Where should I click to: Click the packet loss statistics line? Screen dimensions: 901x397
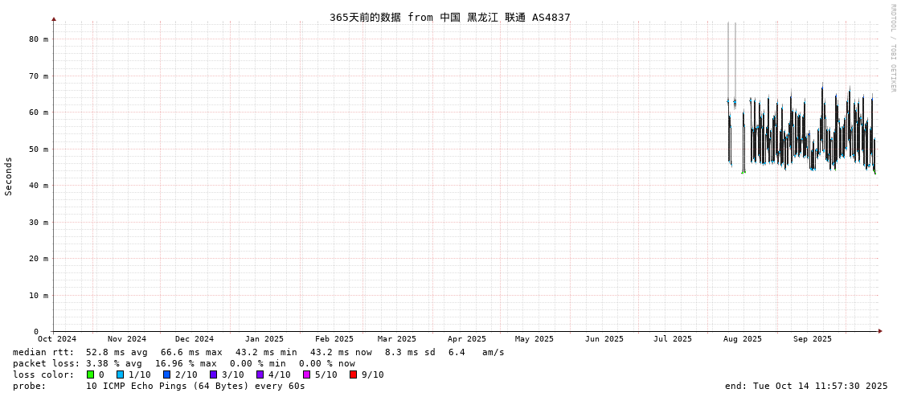pyautogui.click(x=183, y=363)
